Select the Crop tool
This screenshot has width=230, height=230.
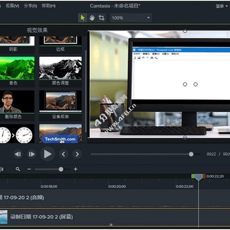point(101,18)
